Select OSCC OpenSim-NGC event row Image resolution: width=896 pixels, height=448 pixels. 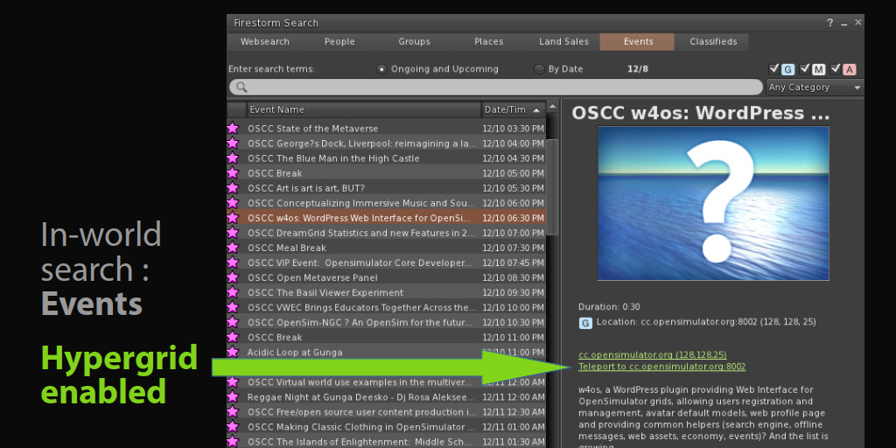click(x=386, y=322)
